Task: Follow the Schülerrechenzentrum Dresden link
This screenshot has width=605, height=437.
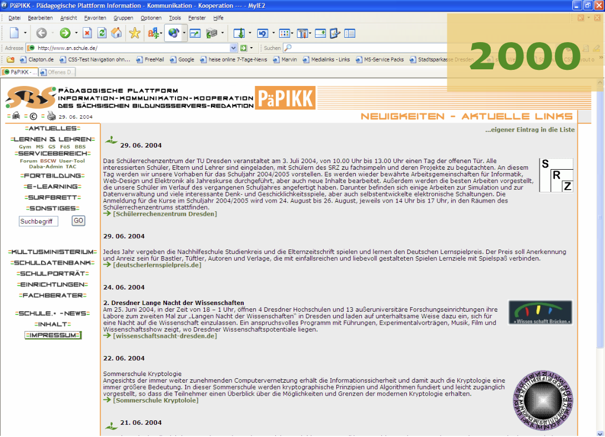Action: pyautogui.click(x=165, y=214)
